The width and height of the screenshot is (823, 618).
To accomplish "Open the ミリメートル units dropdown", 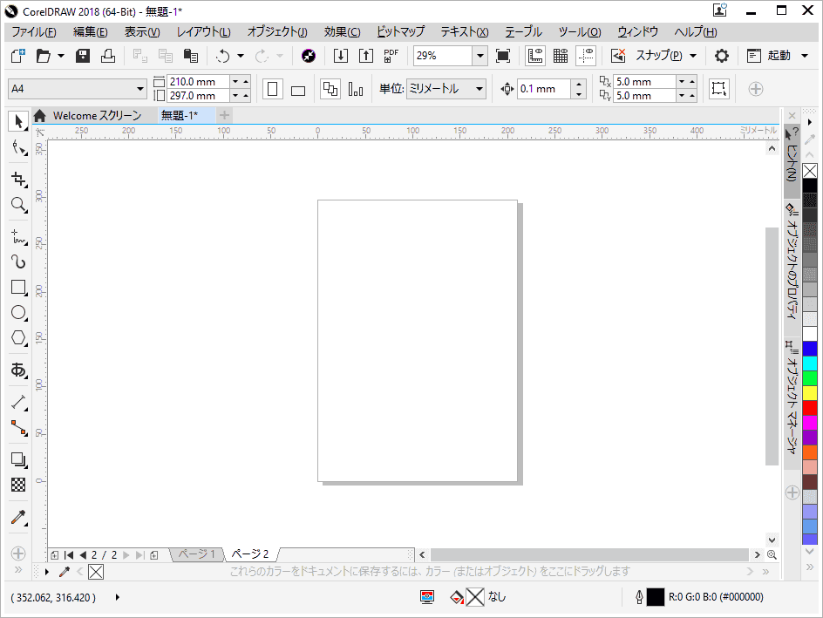I will coord(480,89).
